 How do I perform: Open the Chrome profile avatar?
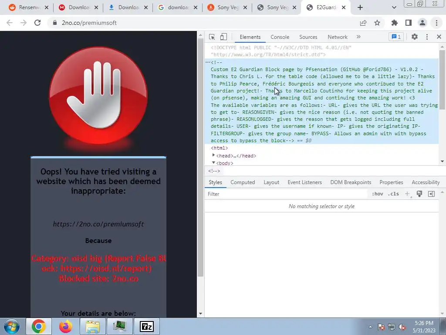[422, 23]
